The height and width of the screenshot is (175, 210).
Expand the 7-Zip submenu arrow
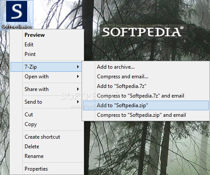point(78,67)
